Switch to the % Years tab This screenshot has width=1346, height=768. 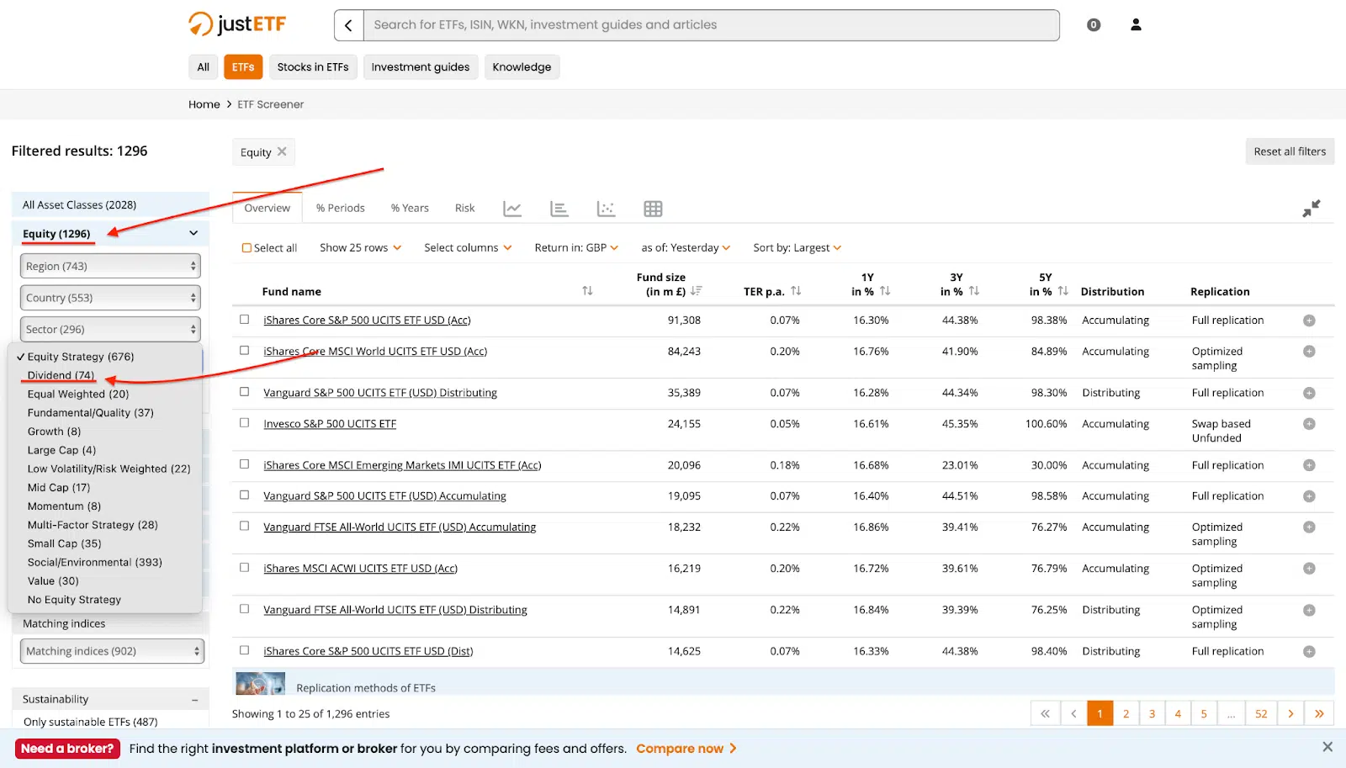click(410, 209)
